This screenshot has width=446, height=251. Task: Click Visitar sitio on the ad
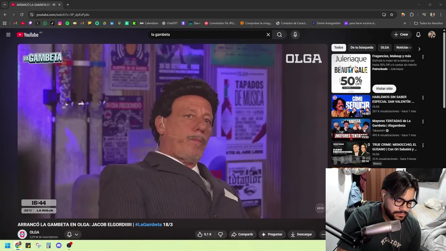pos(384,89)
